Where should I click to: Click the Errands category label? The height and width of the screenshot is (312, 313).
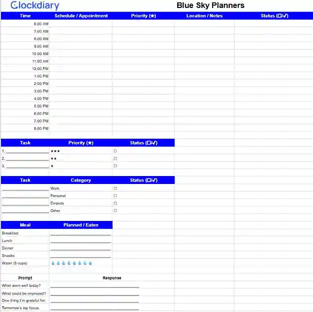click(57, 203)
